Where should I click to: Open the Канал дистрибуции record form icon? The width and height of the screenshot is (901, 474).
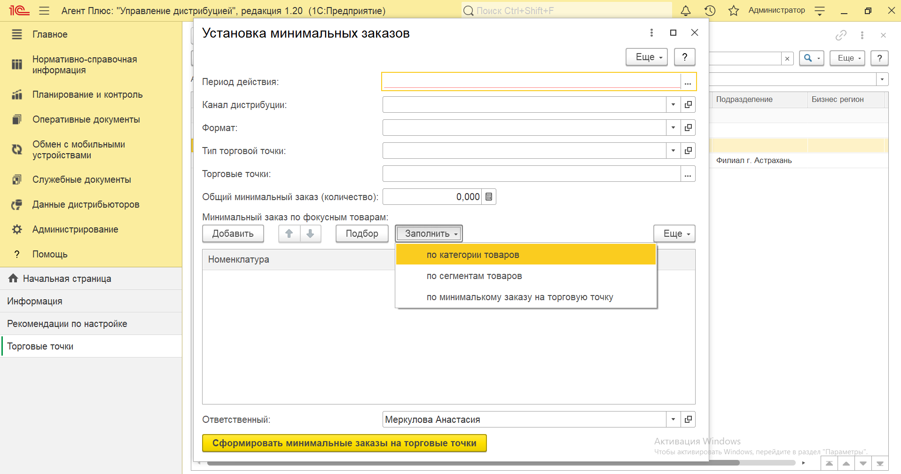tap(688, 105)
